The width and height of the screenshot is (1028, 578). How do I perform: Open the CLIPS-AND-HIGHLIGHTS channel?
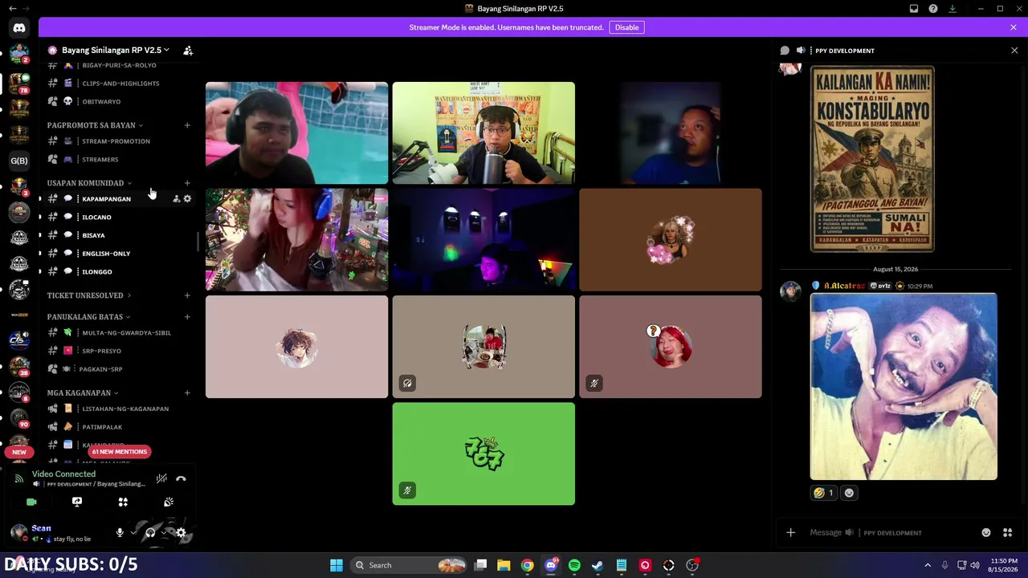tap(119, 83)
